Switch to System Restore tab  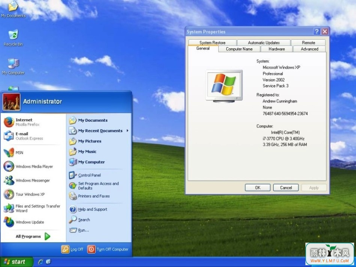212,43
